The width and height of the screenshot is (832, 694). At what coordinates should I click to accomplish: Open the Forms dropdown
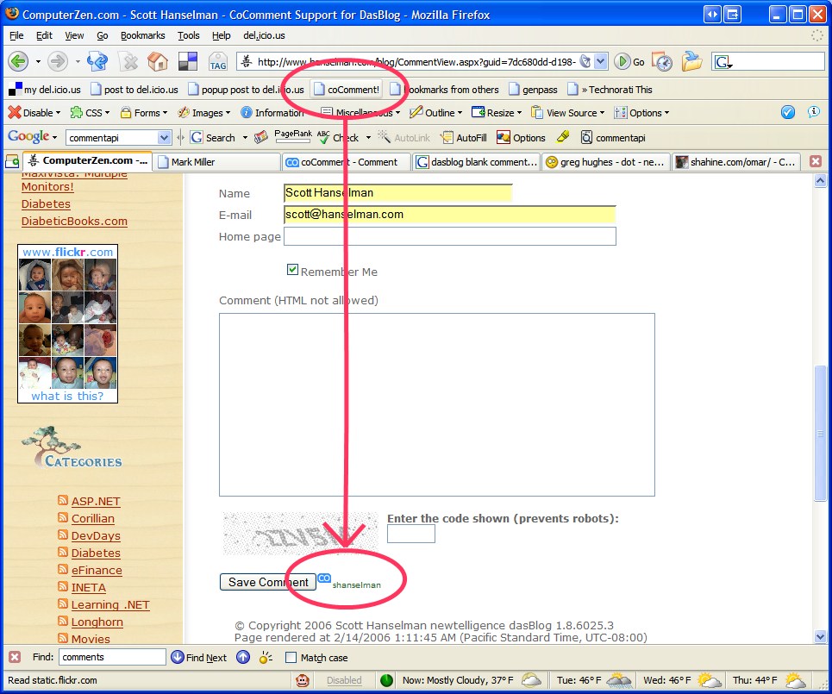click(144, 112)
